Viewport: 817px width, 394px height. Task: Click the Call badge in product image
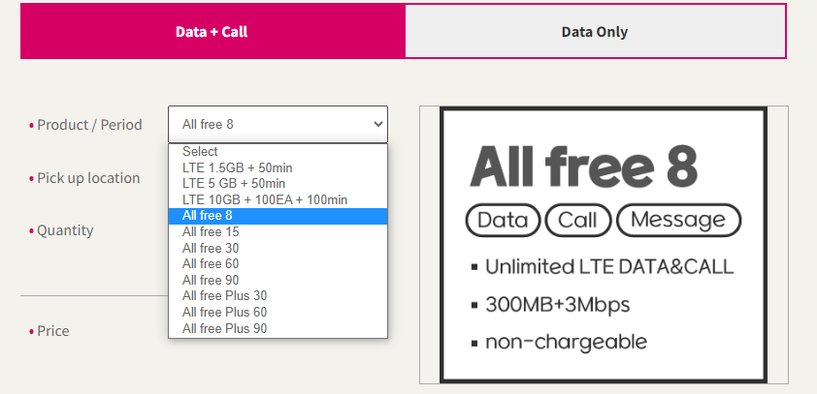[577, 220]
